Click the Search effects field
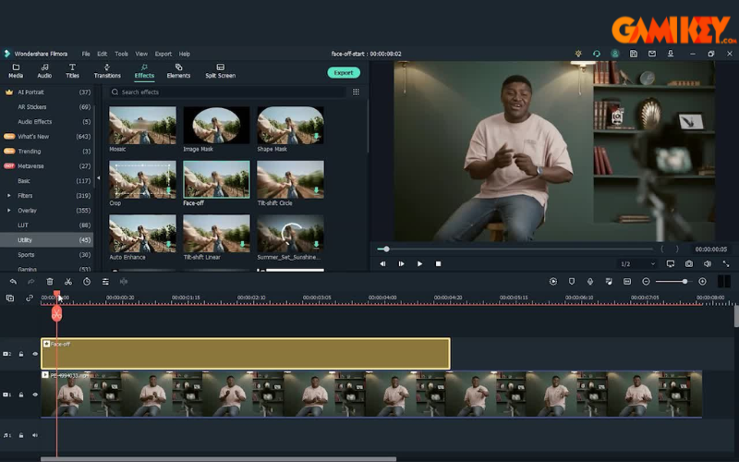 tap(227, 91)
